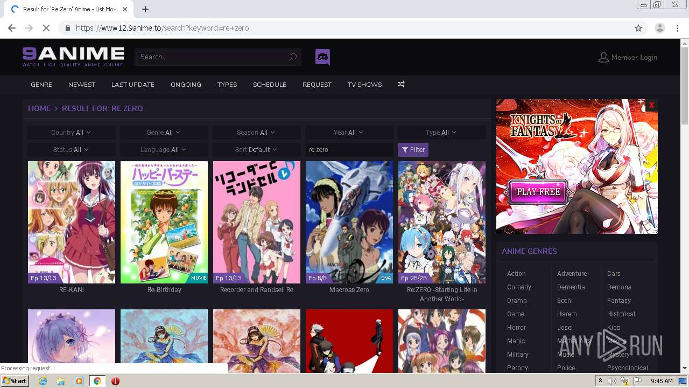Open the Discord icon link
689x388 pixels.
pyautogui.click(x=322, y=57)
